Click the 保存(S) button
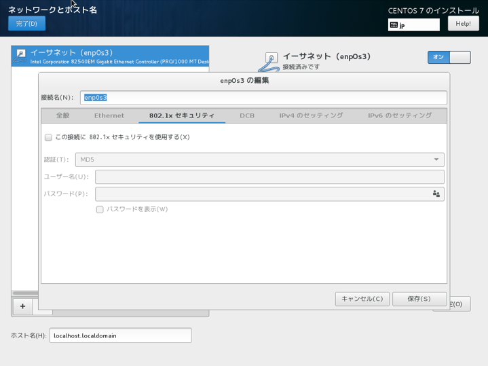 pyautogui.click(x=419, y=299)
